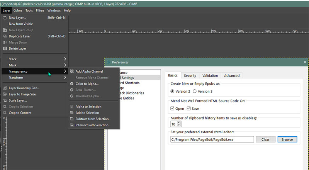Select the Add Alpha Channel icon
Viewport: 309px width, 170px height.
coord(72,71)
